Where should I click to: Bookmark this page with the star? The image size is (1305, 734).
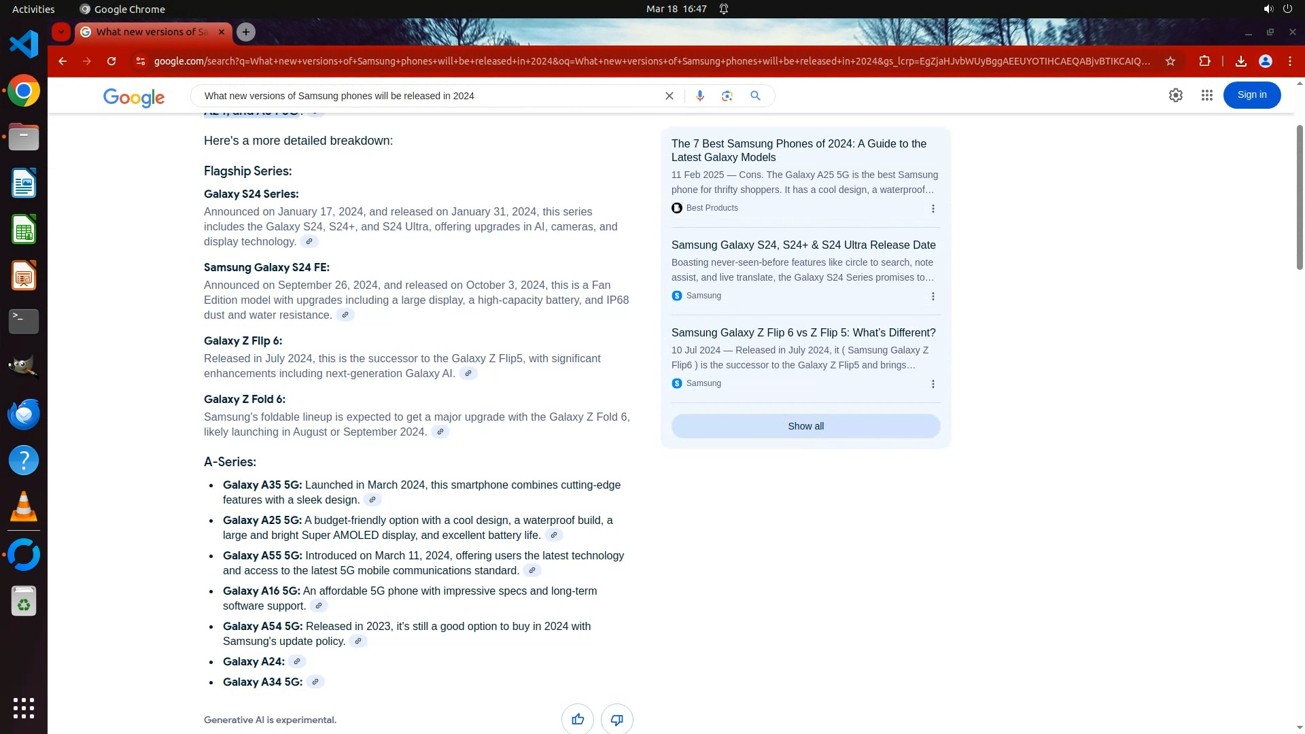(1170, 61)
